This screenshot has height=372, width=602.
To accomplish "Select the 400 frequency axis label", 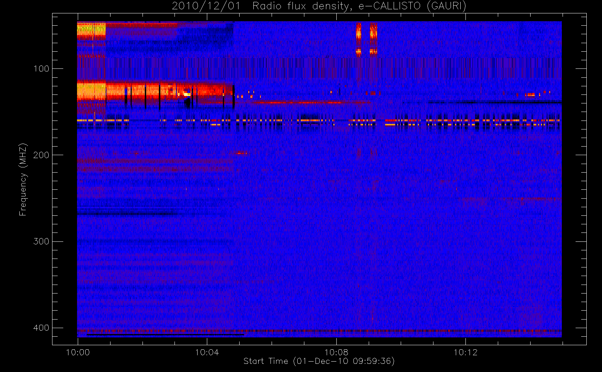I will (41, 328).
